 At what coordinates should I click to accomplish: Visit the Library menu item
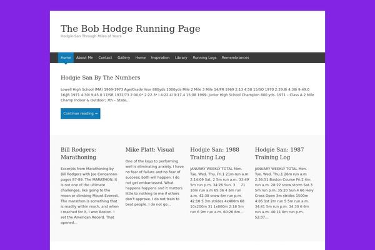coord(181,57)
